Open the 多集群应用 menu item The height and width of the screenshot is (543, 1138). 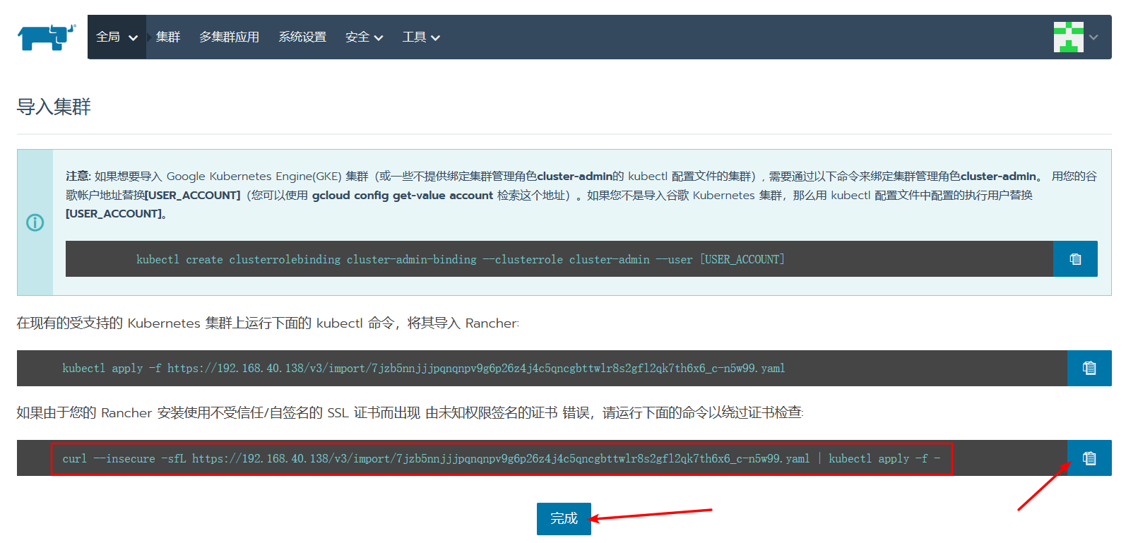tap(229, 37)
